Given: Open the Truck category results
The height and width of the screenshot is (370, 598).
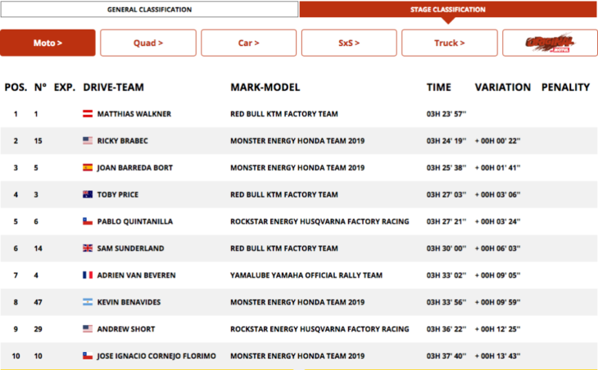Looking at the screenshot, I should pyautogui.click(x=450, y=43).
